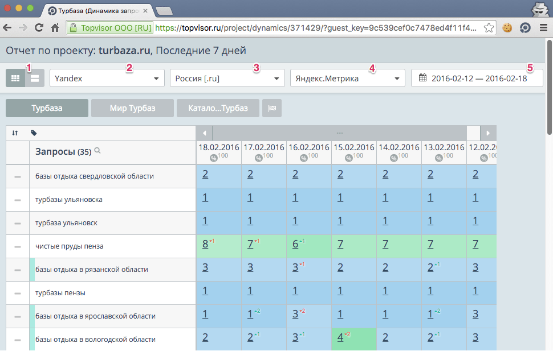Click the sort arrows icon
The height and width of the screenshot is (351, 553).
(15, 133)
